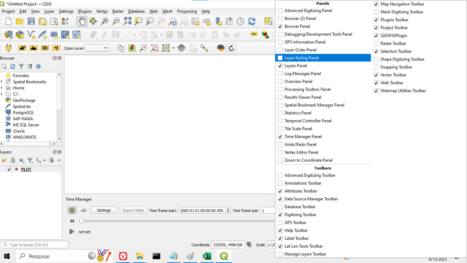Create a new project with the blank page icon

pos(9,21)
